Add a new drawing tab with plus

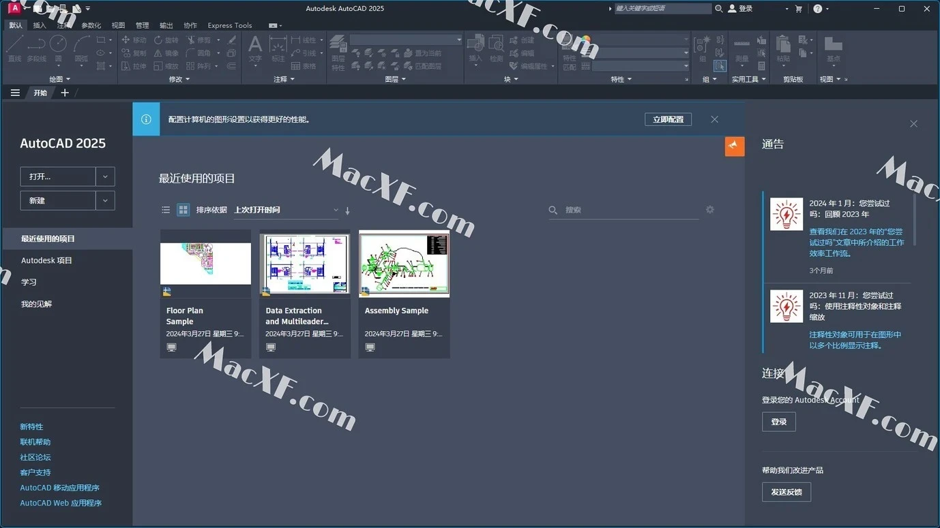65,93
